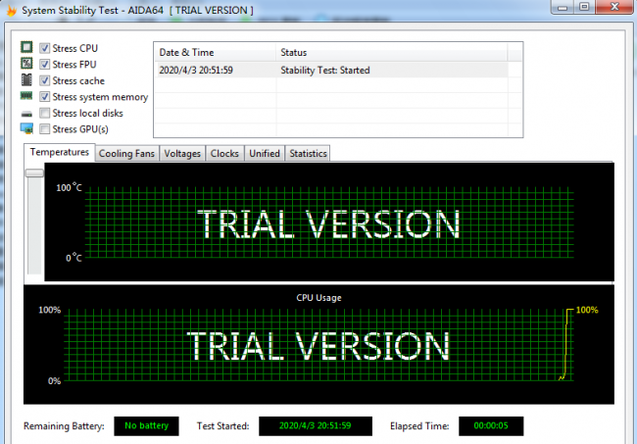Disable the Stress cache checkbox

[45, 80]
